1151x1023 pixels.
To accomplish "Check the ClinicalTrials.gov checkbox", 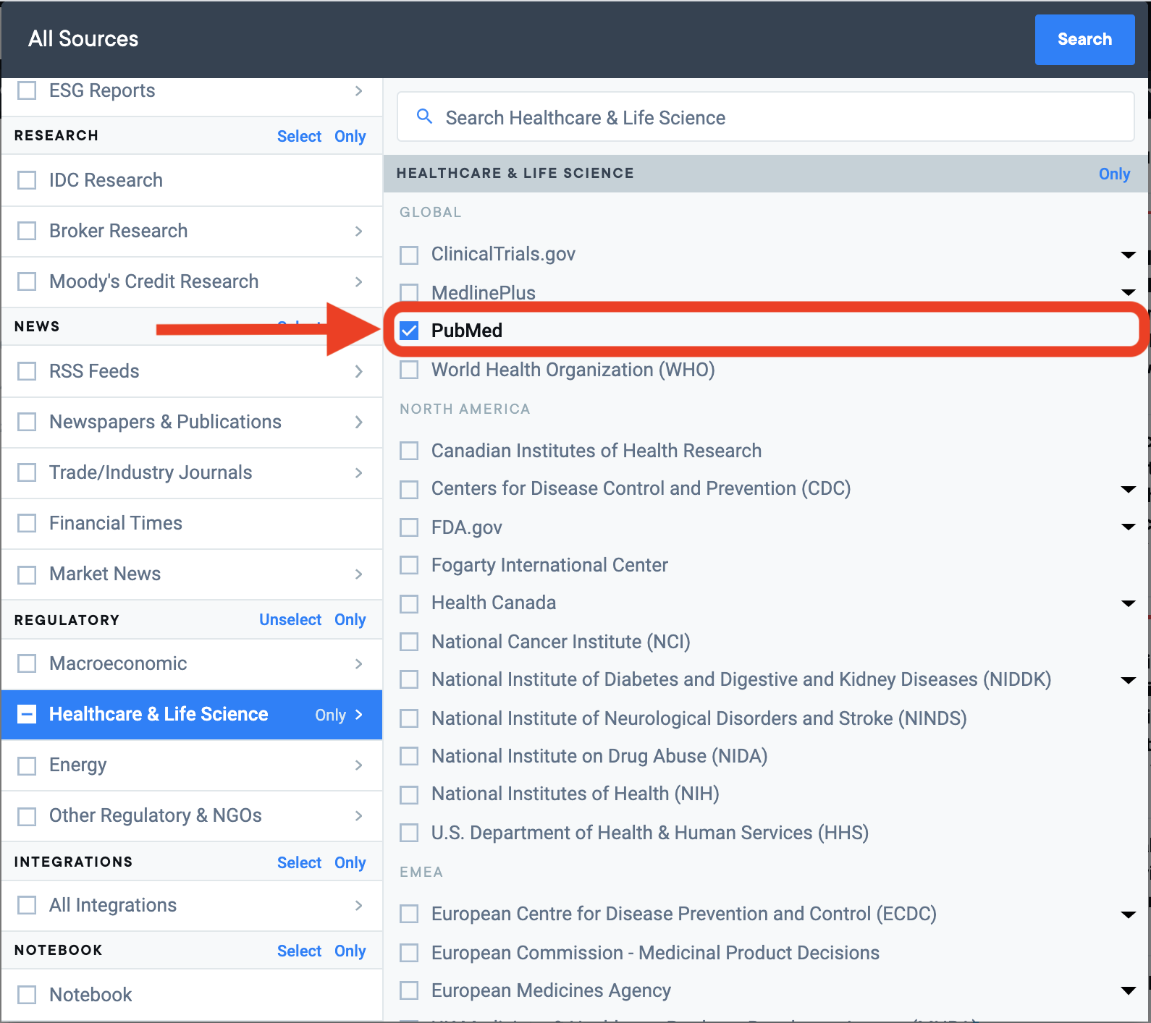I will (x=409, y=255).
